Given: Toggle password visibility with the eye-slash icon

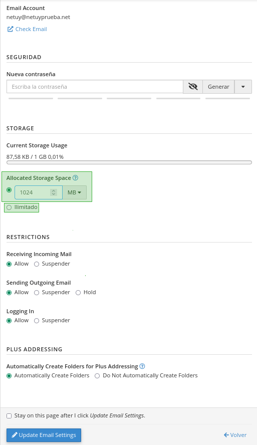Looking at the screenshot, I should (193, 87).
